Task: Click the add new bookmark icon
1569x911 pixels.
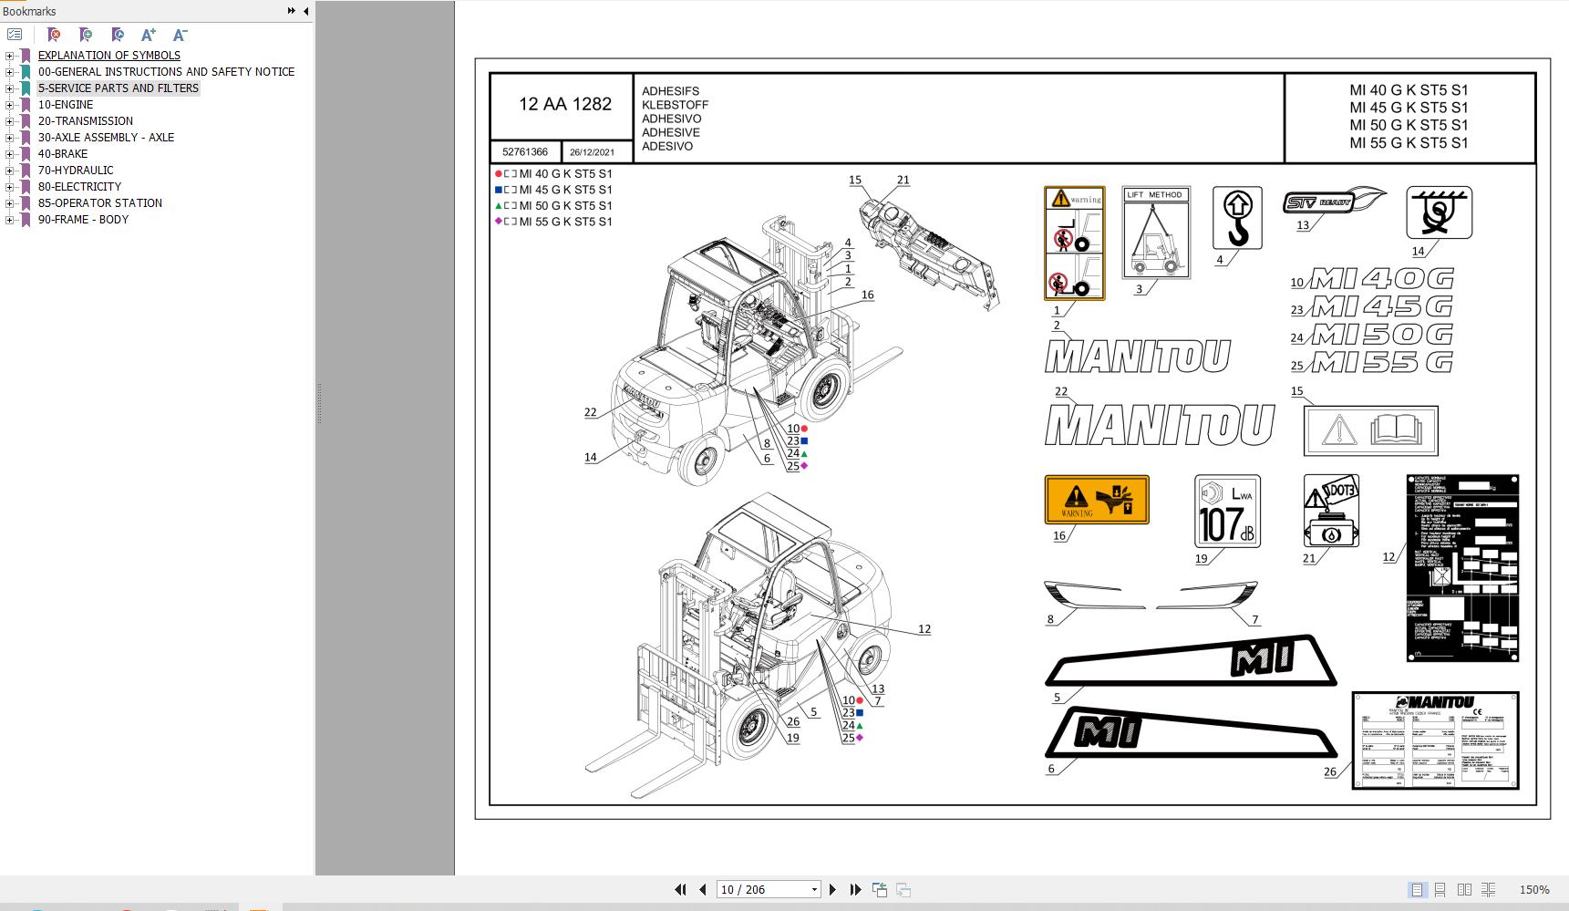Action: [x=85, y=35]
